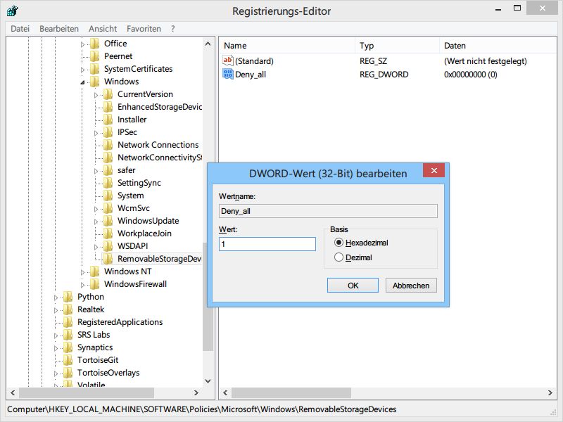Click the safer folder icon
The height and width of the screenshot is (422, 563).
[108, 170]
